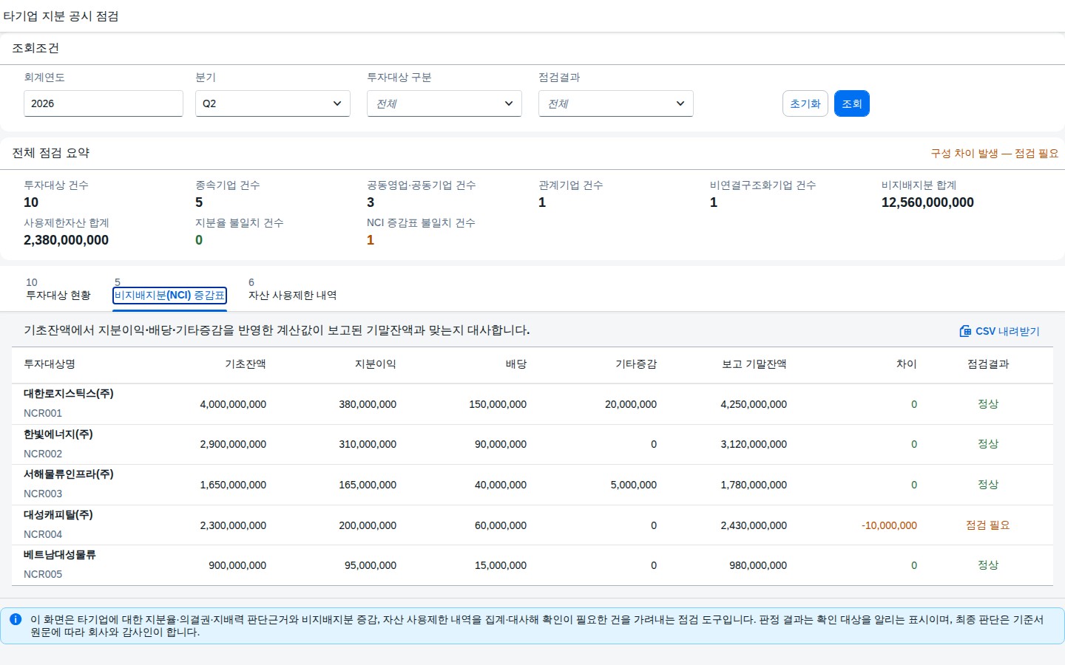Open the 점검결과 filter dropdown

click(616, 103)
